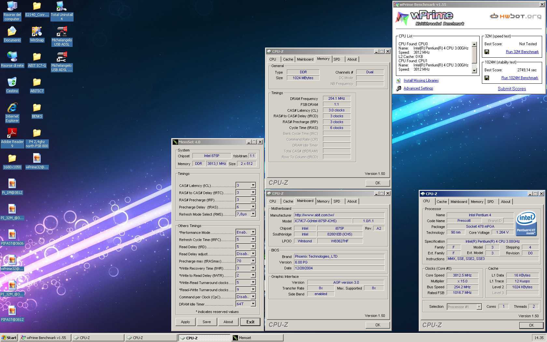The height and width of the screenshot is (342, 547).
Task: Click the Intel 875P chipset field in MemSet
Action: point(212,156)
